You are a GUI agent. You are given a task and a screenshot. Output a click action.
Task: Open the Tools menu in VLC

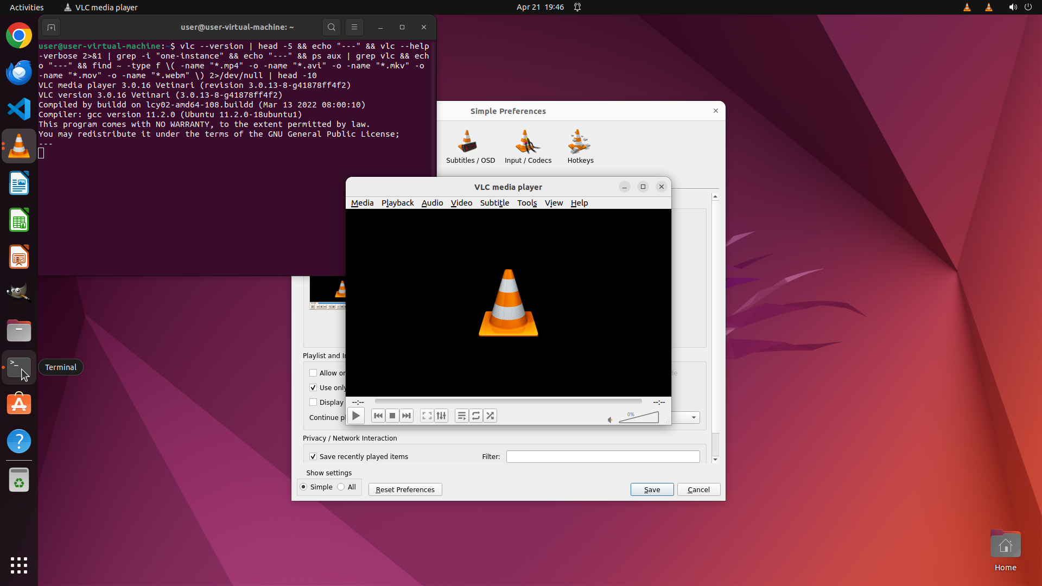coord(526,203)
